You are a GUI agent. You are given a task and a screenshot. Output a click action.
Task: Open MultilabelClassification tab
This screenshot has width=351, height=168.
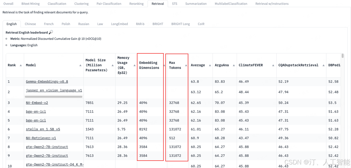(x=231, y=4)
